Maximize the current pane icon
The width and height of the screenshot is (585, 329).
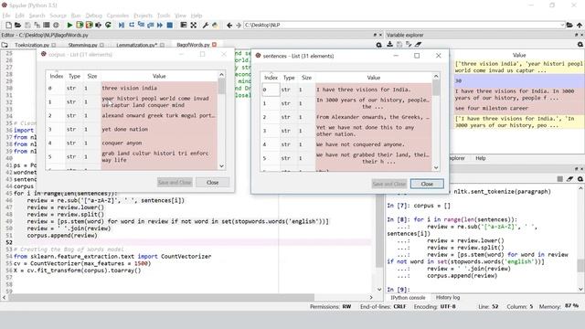point(183,25)
